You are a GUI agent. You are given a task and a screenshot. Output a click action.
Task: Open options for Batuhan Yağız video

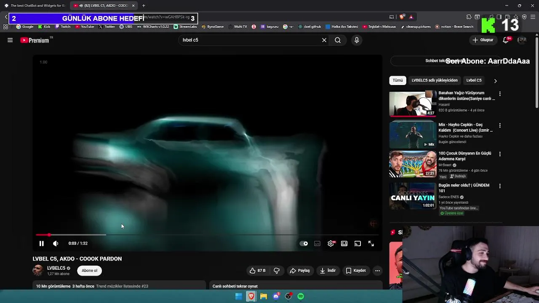pos(500,94)
